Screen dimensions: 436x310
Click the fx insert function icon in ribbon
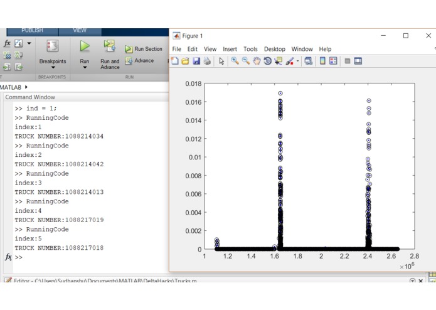7,43
